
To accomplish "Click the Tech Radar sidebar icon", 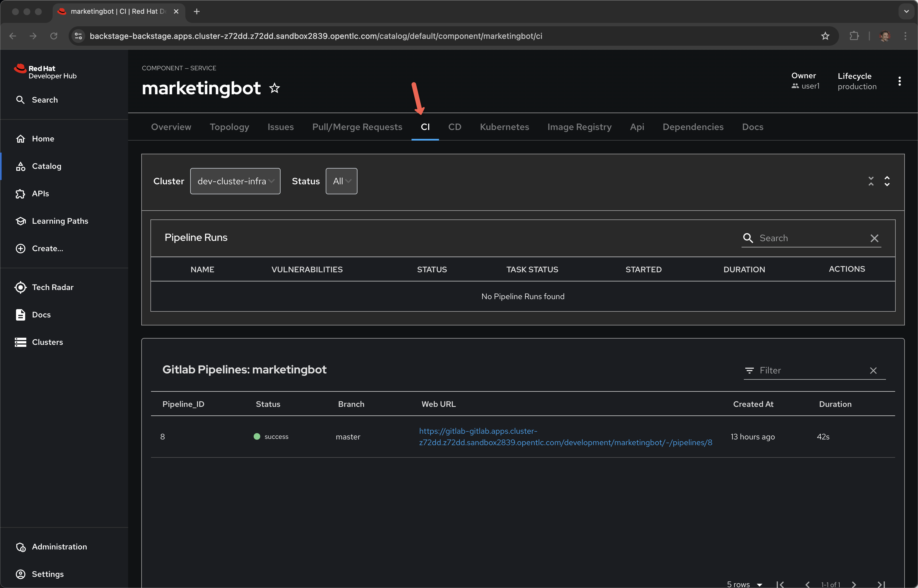I will [x=21, y=287].
